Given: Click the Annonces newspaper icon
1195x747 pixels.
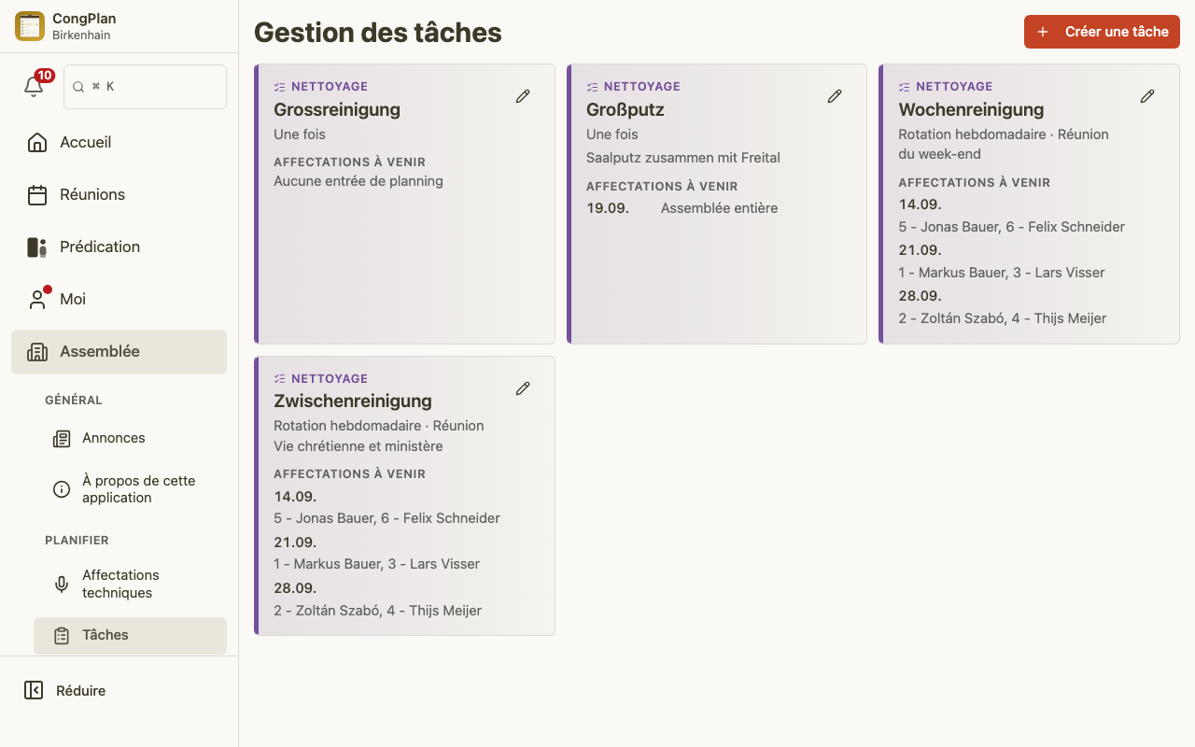Looking at the screenshot, I should (x=62, y=438).
